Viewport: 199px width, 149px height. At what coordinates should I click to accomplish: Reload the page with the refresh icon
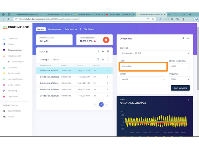coord(9,19)
